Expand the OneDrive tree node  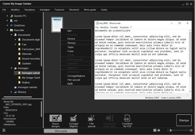(x=7, y=25)
